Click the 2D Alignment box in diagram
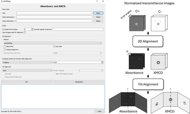The height and width of the screenshot is (114, 190). 148,41
